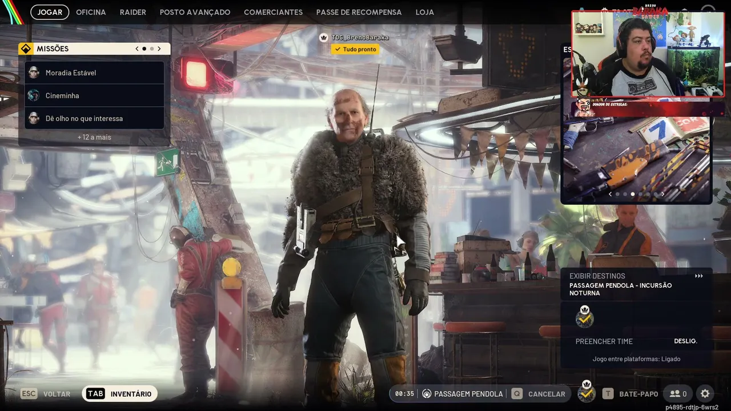The height and width of the screenshot is (411, 731).
Task: Expand the +12 a mais missions list
Action: coord(94,137)
